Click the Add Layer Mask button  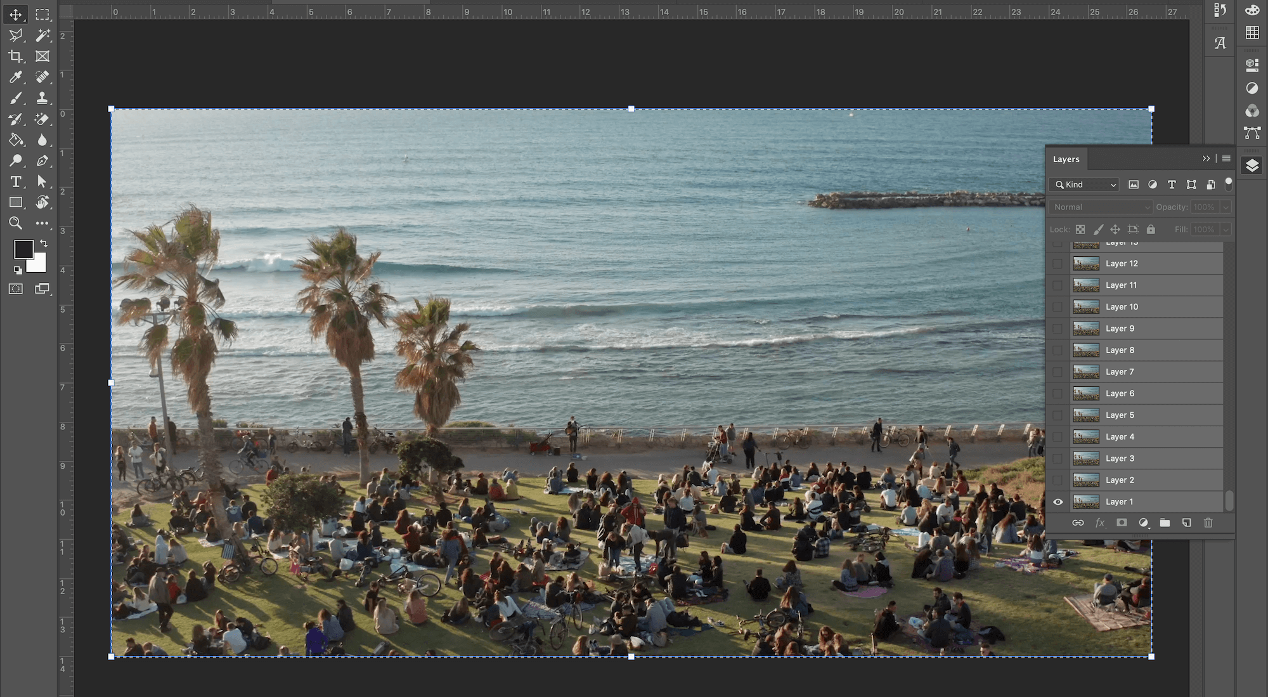[1122, 523]
